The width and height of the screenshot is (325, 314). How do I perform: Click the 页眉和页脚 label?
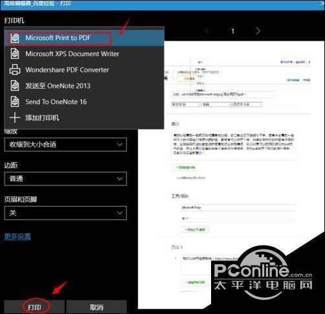coord(21,200)
